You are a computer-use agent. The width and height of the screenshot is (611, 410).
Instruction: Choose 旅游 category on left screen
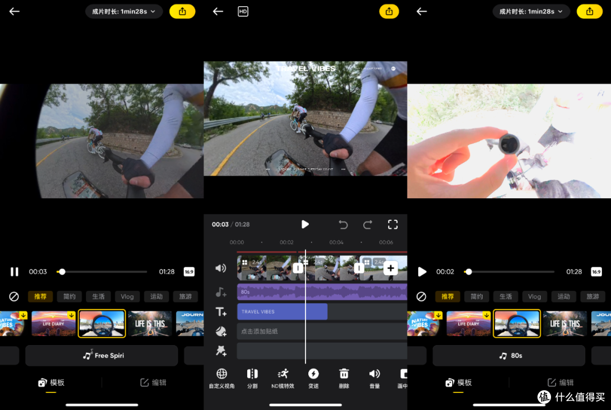click(x=186, y=296)
